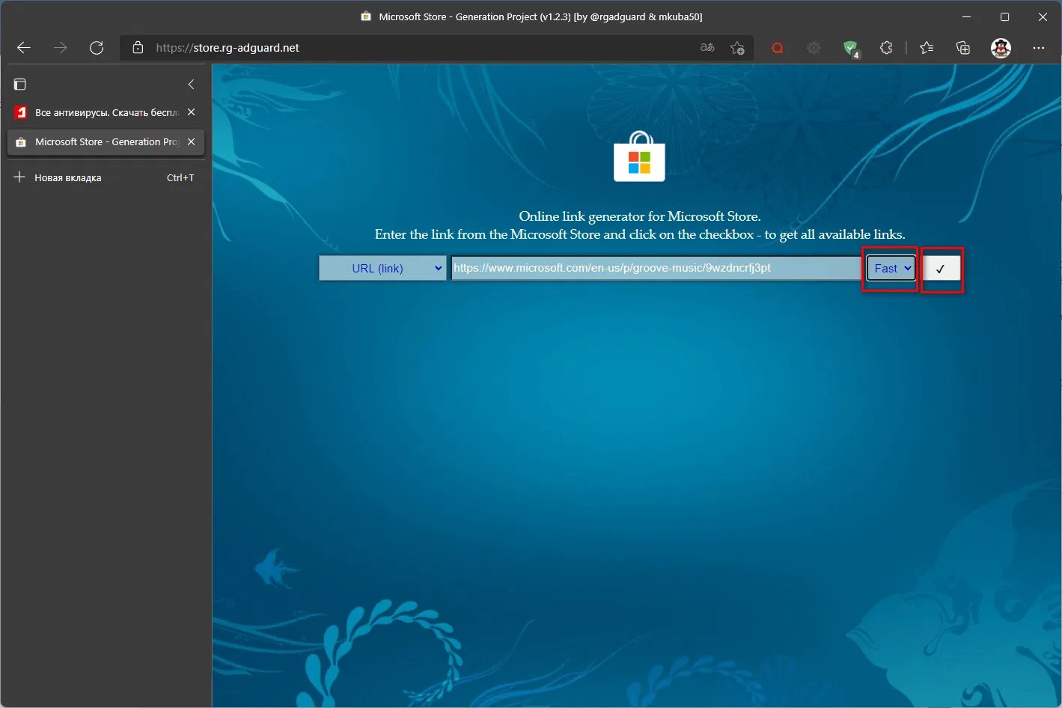View site information via lock icon
1062x708 pixels.
138,48
